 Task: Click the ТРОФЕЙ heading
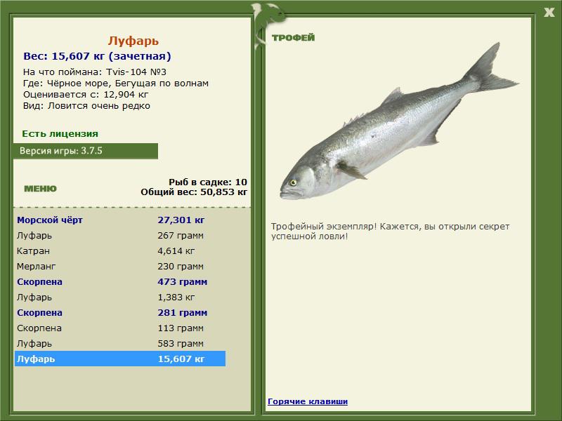[293, 38]
